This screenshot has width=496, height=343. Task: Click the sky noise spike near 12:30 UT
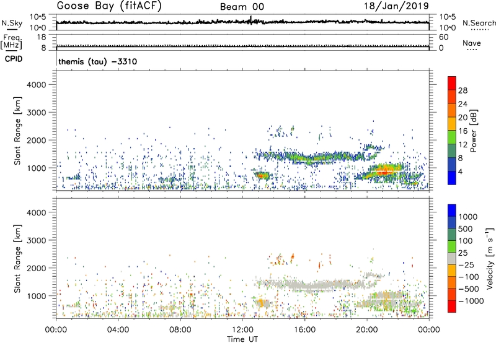point(251,20)
